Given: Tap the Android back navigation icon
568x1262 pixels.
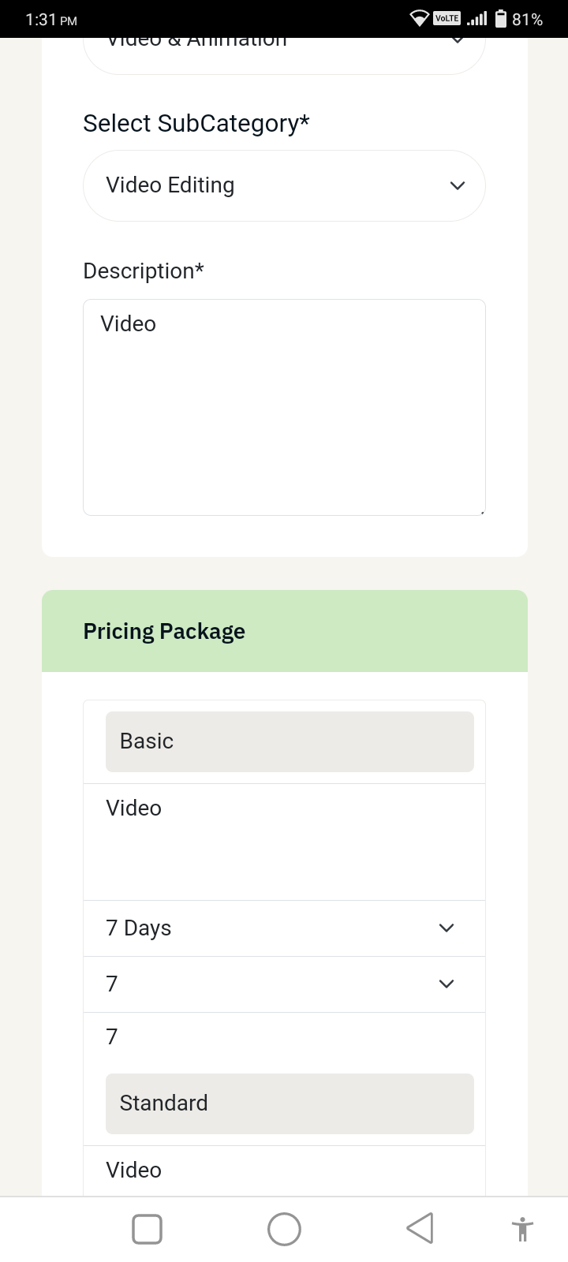Looking at the screenshot, I should (x=420, y=1228).
